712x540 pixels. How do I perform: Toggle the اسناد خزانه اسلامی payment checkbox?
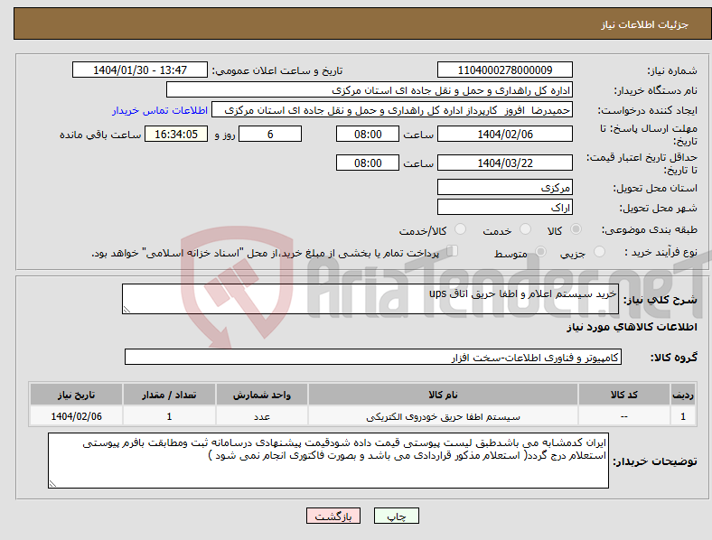pyautogui.click(x=452, y=251)
